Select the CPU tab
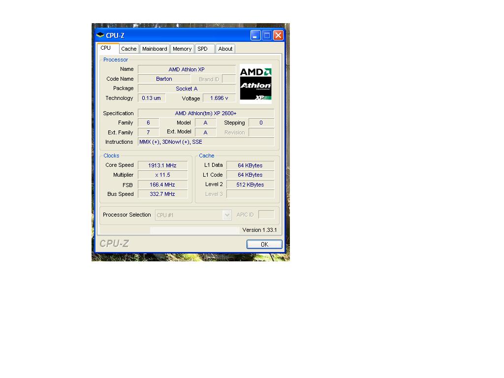 coord(107,48)
